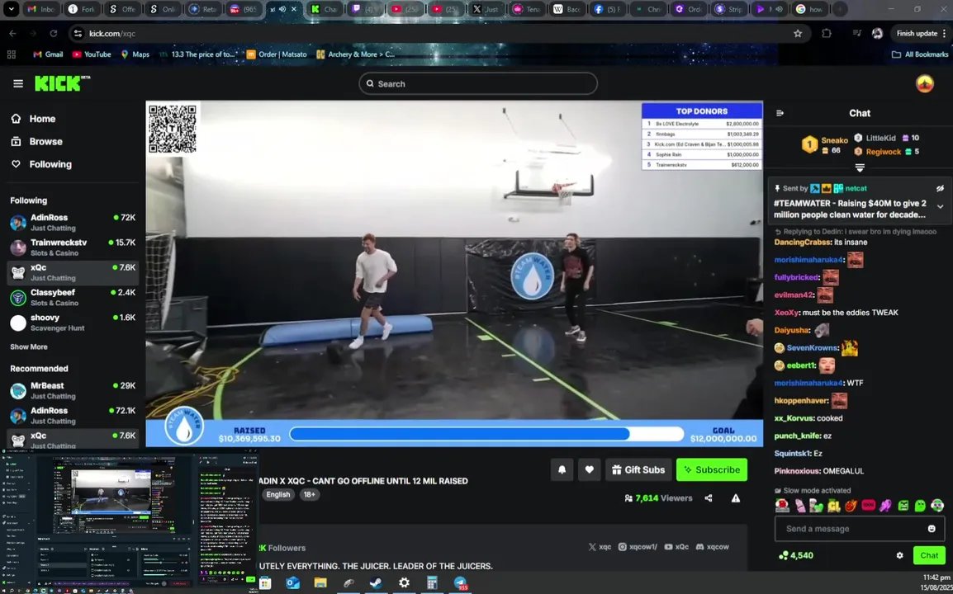953x594 pixels.
Task: Open Steam from the taskbar
Action: (377, 583)
